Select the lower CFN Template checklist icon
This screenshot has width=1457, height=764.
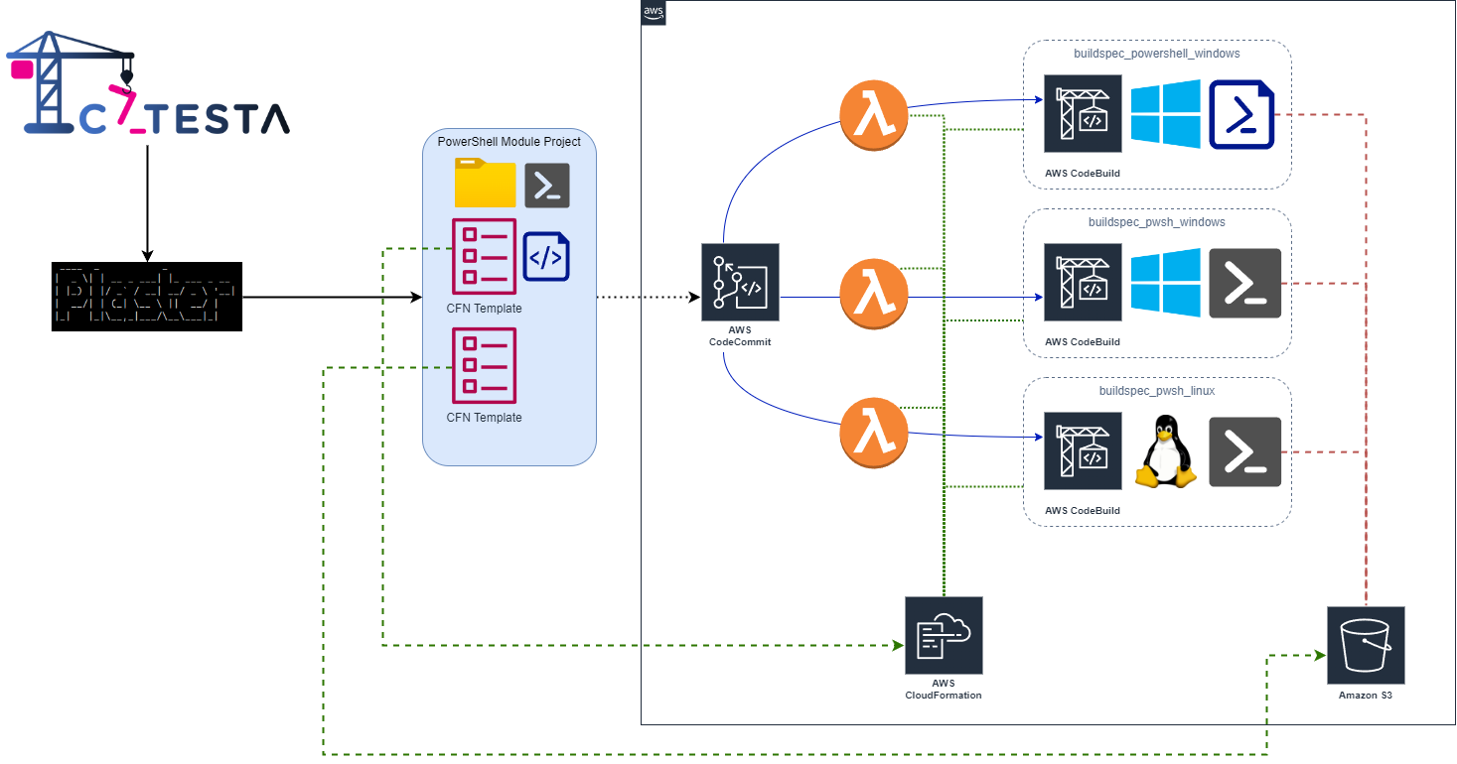(x=484, y=365)
